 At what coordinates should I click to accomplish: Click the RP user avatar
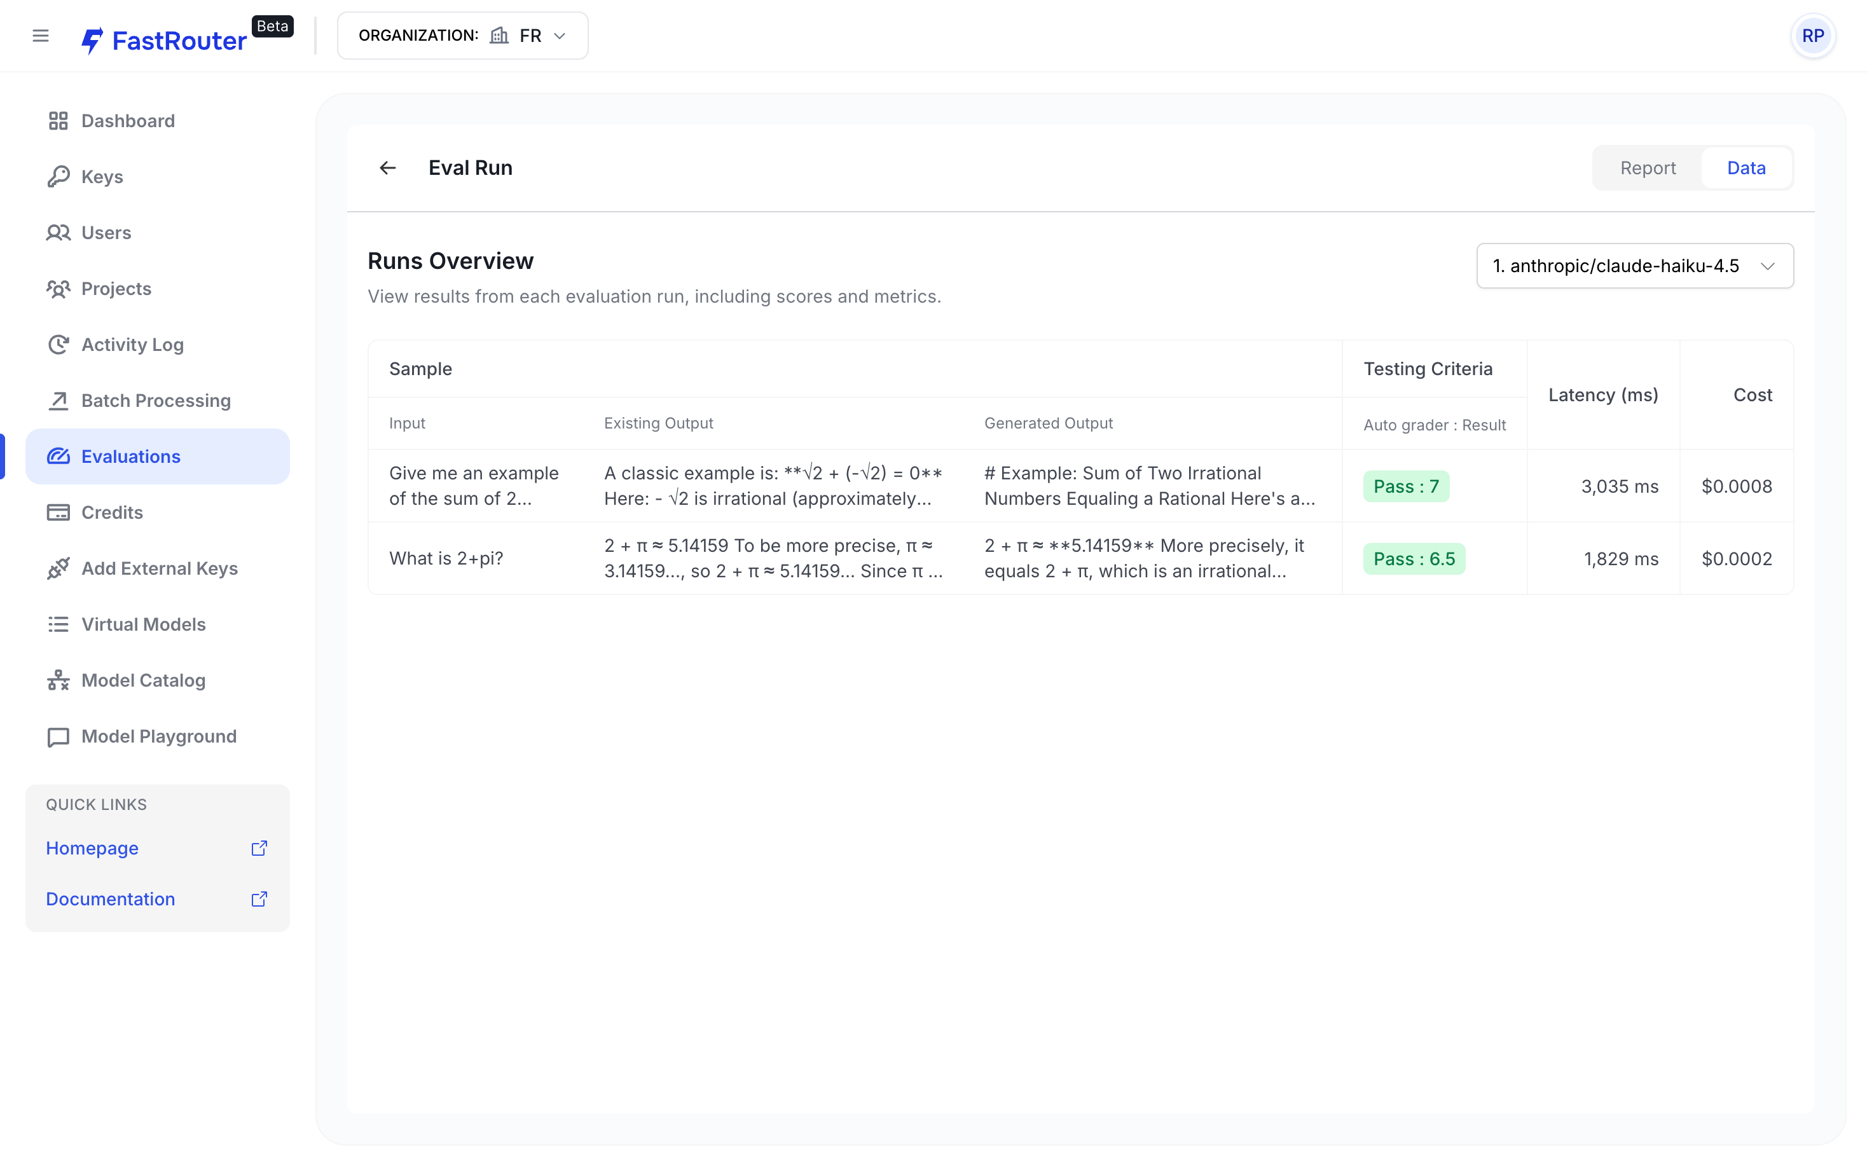pos(1812,36)
